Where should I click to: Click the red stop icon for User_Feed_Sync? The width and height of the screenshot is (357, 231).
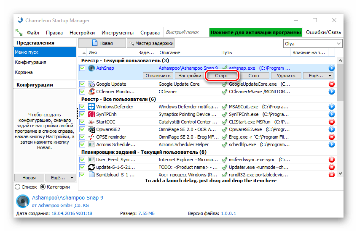pos(331,160)
